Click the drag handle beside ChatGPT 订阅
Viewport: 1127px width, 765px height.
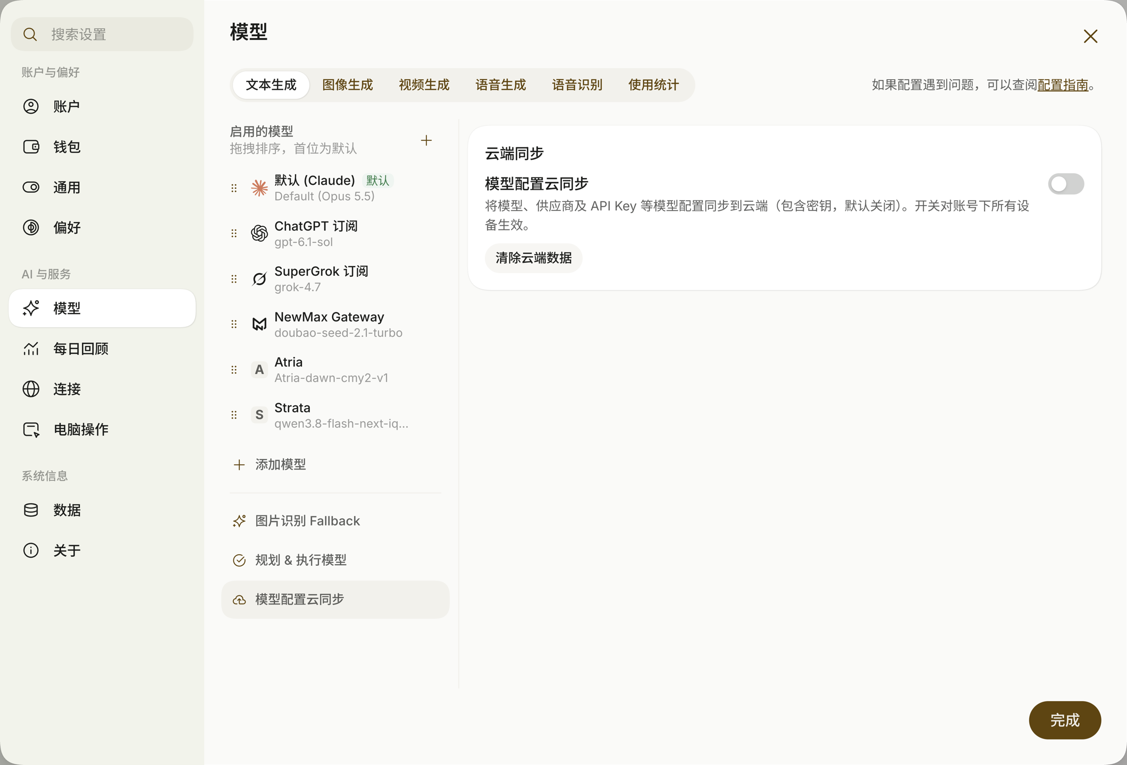(x=234, y=233)
